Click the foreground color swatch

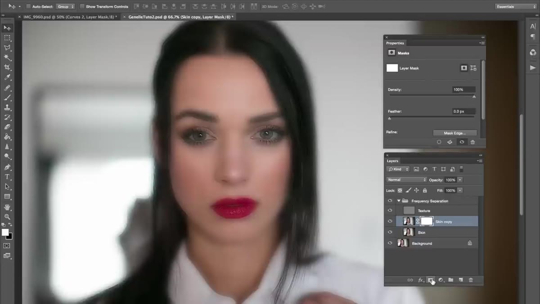coord(5,232)
